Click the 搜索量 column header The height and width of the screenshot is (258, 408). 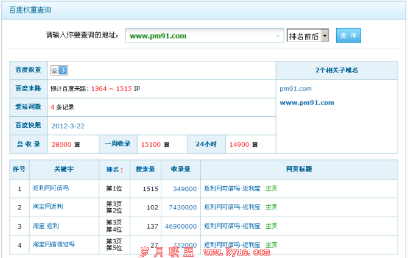(146, 169)
